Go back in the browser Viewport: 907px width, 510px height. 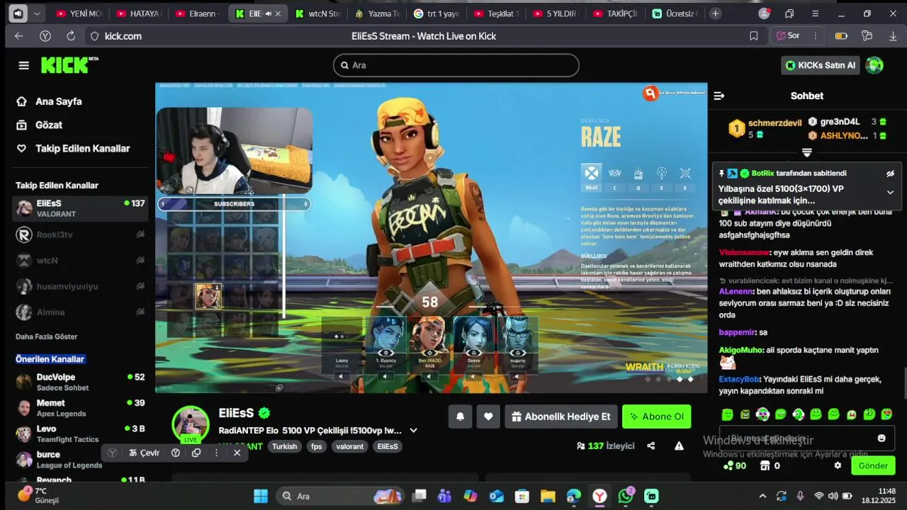[x=19, y=36]
